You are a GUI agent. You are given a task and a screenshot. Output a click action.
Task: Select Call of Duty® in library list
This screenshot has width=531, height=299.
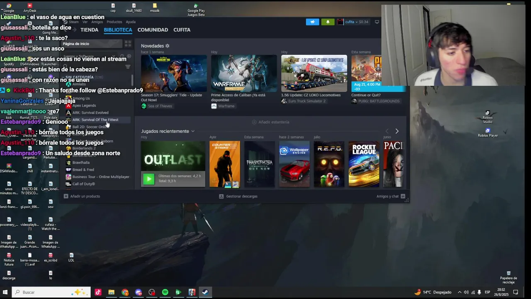click(x=83, y=184)
